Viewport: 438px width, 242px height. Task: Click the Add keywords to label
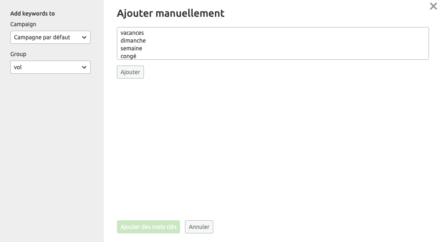(x=33, y=14)
